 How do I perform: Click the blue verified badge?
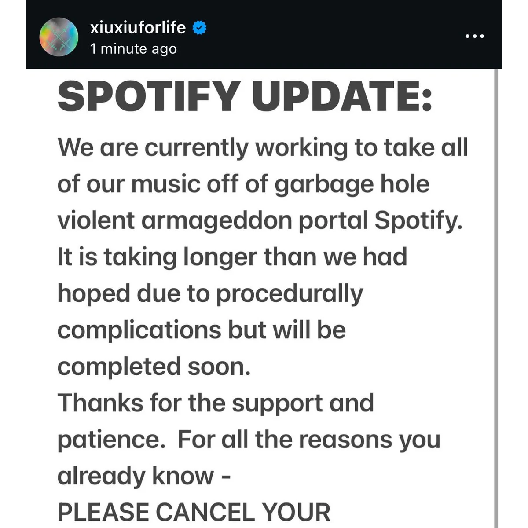pyautogui.click(x=200, y=28)
